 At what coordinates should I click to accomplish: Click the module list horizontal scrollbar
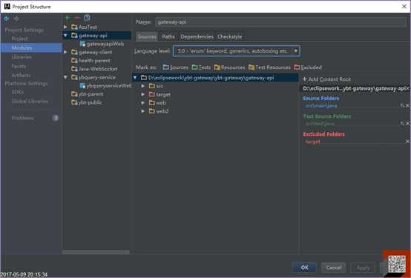pyautogui.click(x=96, y=252)
